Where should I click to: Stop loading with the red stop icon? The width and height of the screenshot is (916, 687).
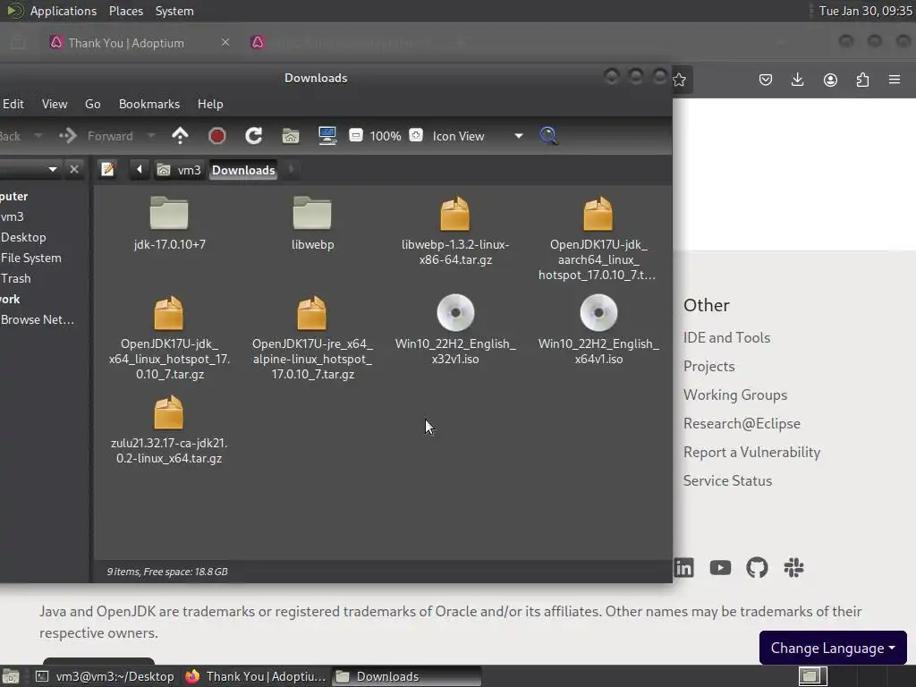tap(216, 136)
